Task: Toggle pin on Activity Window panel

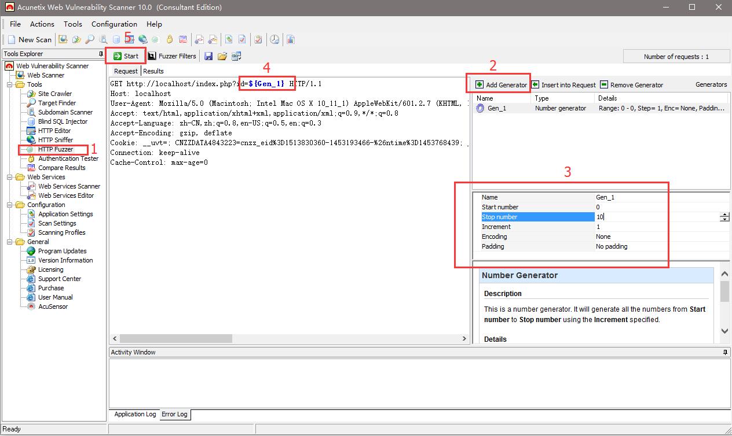Action: (725, 352)
